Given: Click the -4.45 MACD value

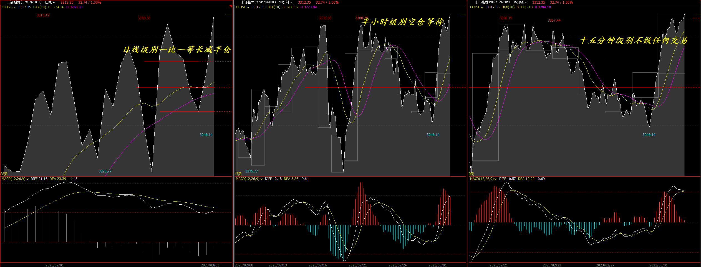Looking at the screenshot, I should (x=73, y=179).
